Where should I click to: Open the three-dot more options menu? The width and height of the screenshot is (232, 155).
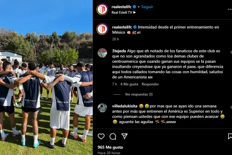point(230,9)
